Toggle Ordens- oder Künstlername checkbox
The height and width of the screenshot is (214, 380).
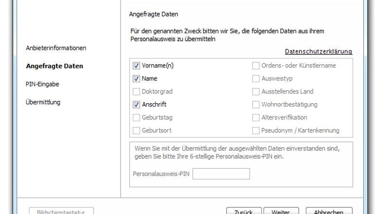point(256,66)
